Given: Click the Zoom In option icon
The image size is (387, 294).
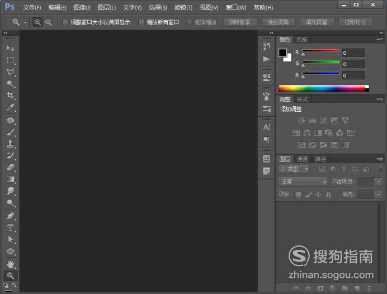Looking at the screenshot, I should pyautogui.click(x=37, y=22).
